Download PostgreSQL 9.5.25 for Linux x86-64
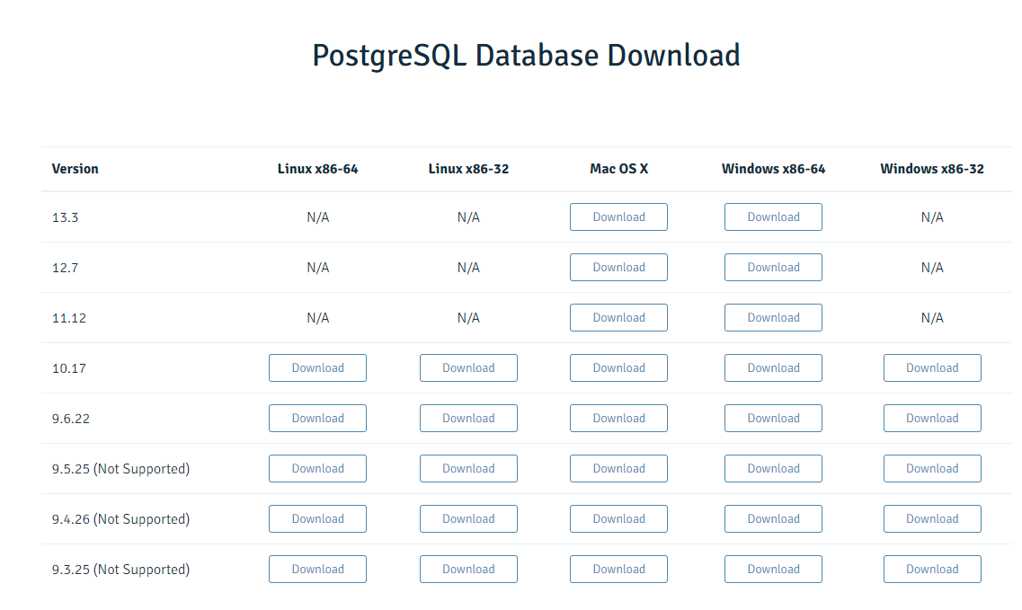This screenshot has width=1022, height=610. (317, 469)
